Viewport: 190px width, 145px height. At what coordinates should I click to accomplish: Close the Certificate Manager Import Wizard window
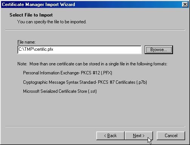(185, 5)
